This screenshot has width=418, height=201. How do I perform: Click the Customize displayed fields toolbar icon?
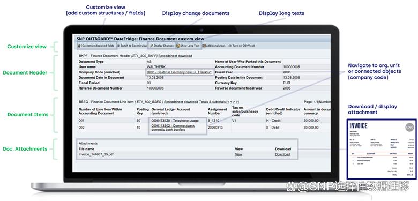click(80, 46)
